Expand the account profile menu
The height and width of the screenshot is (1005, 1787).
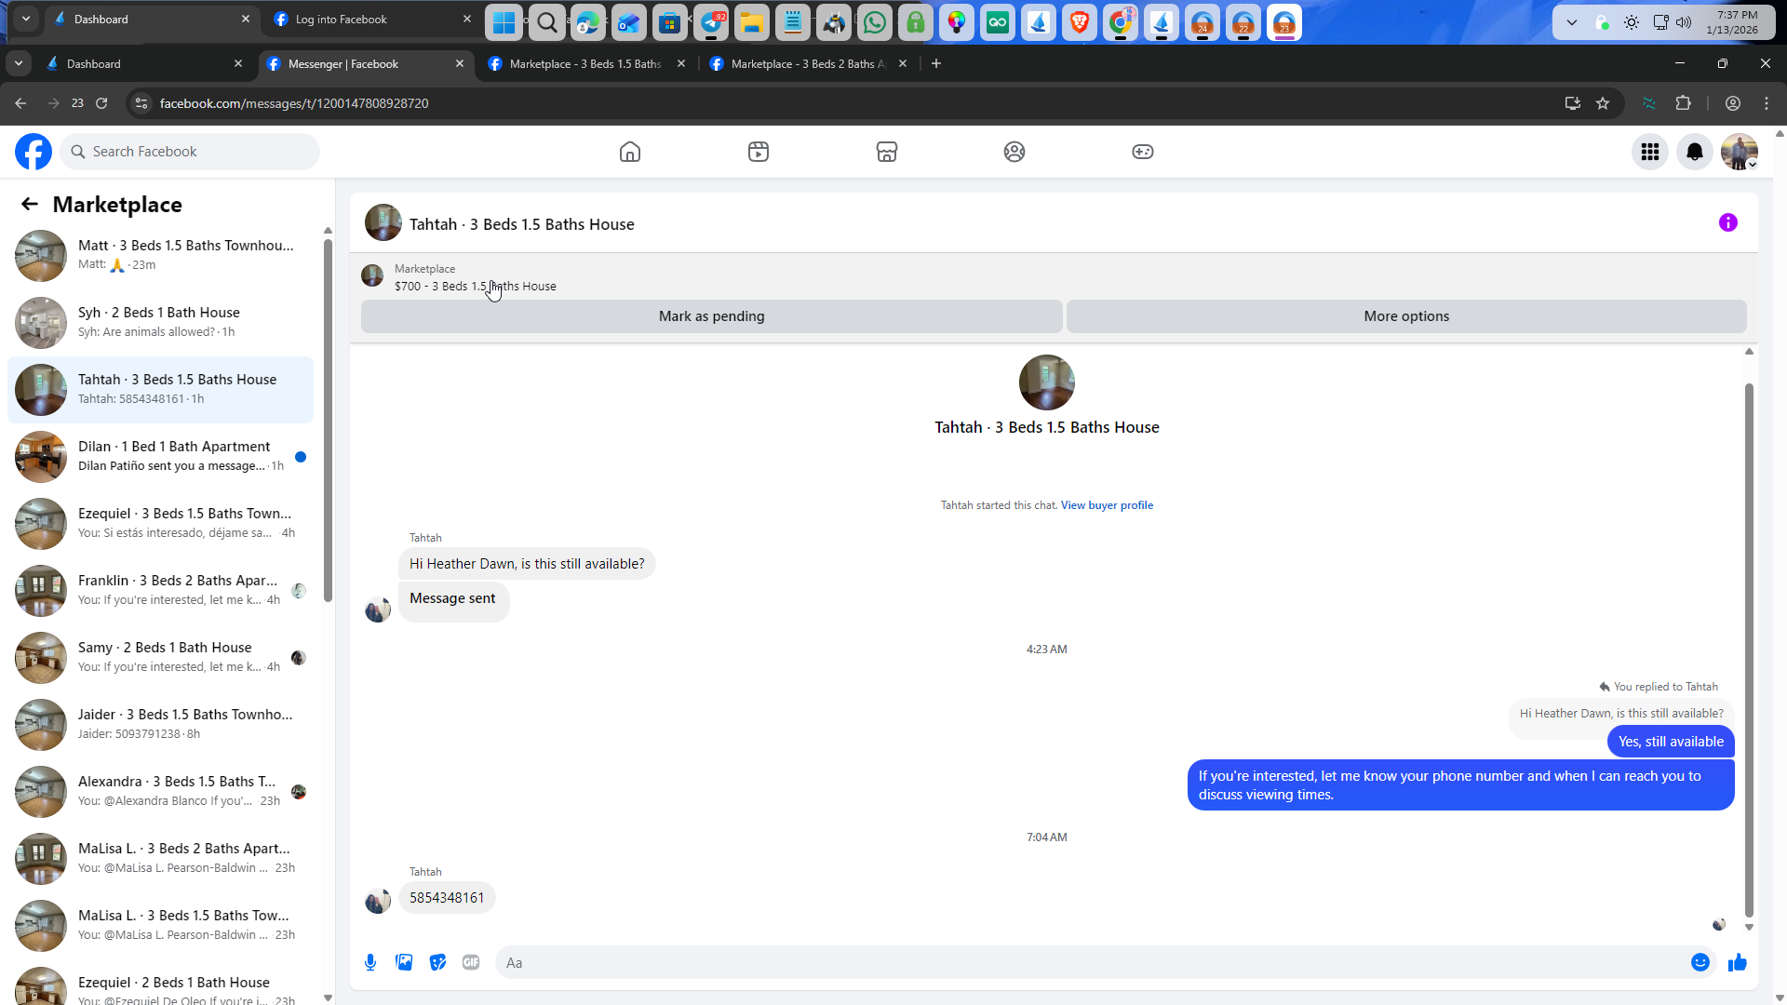pos(1739,152)
